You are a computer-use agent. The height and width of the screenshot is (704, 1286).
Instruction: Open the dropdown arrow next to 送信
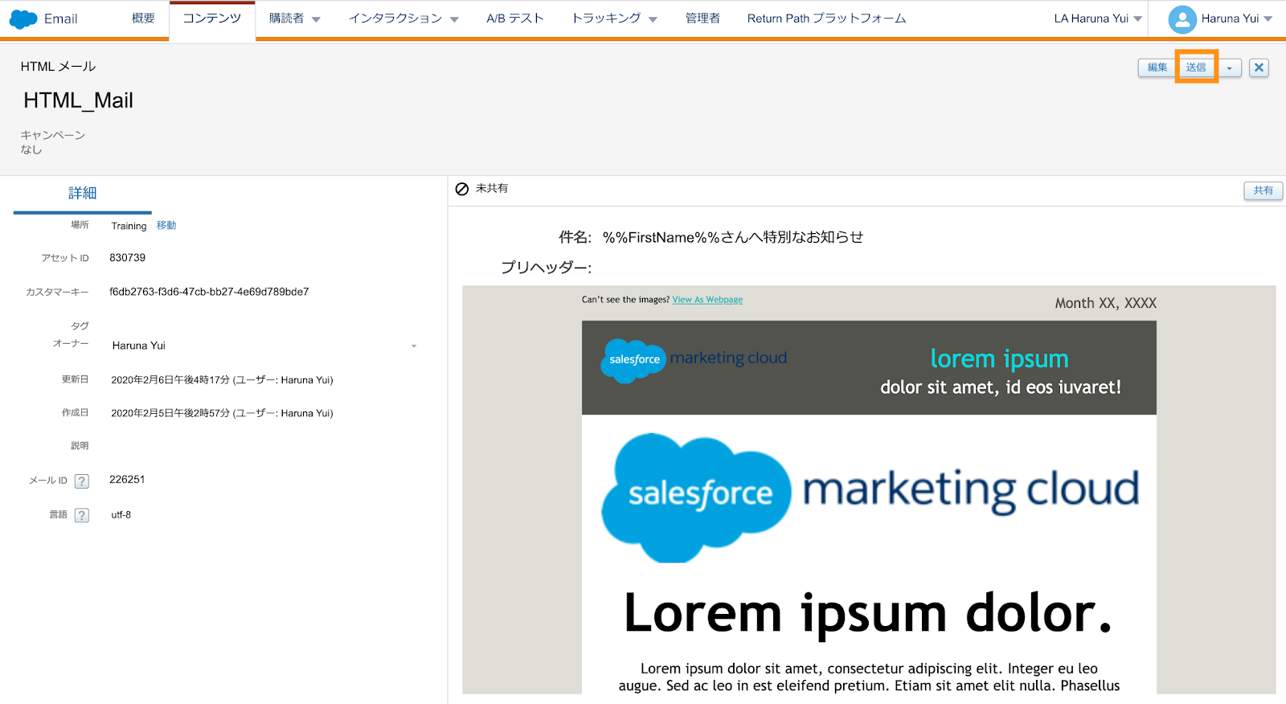(1229, 68)
